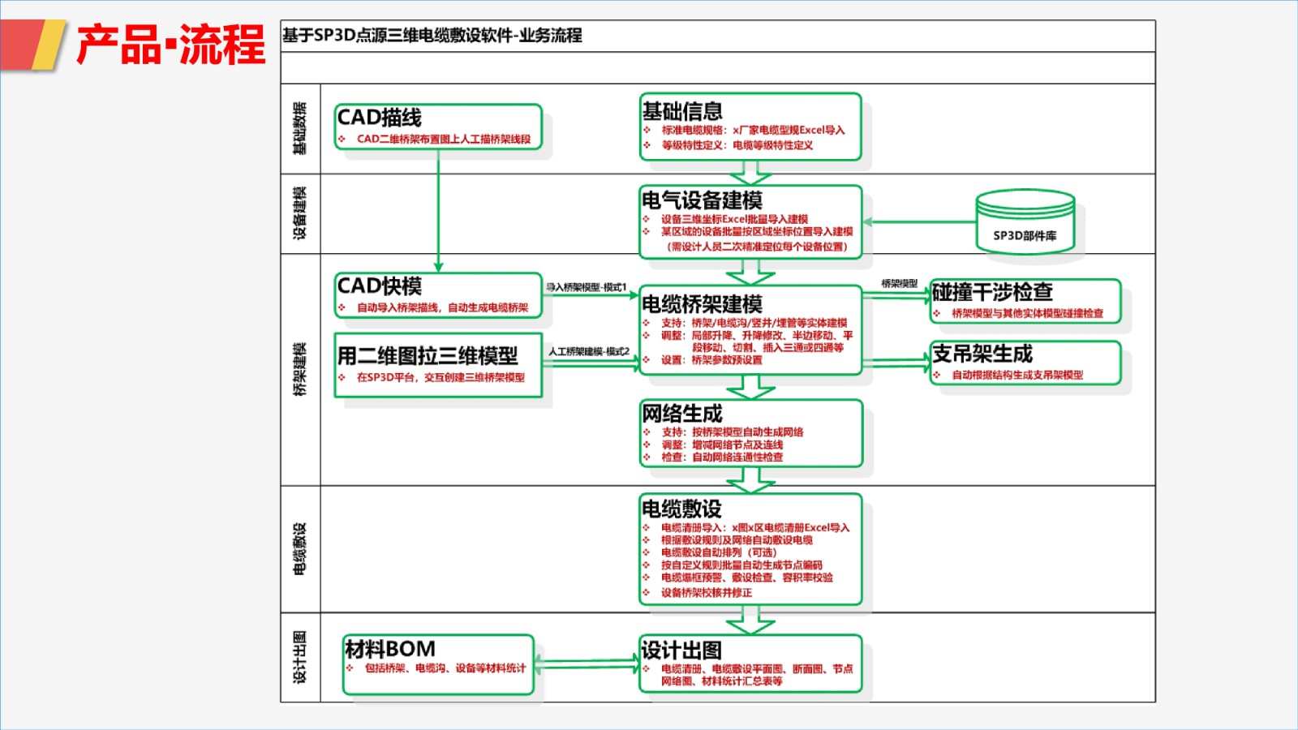The height and width of the screenshot is (730, 1298).
Task: Click the 导入桥架模型-模式1 arrow label
Action: click(587, 287)
